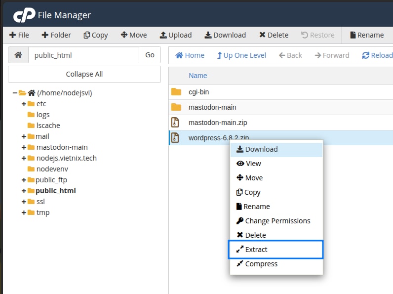The width and height of the screenshot is (393, 294).
Task: Select the mastodon-main folder name in the list
Action: click(x=212, y=107)
